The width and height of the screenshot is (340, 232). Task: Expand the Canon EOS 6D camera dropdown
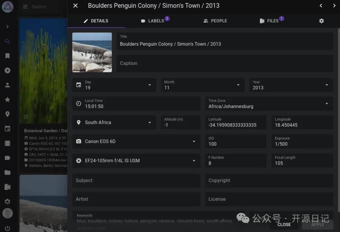coord(194,142)
